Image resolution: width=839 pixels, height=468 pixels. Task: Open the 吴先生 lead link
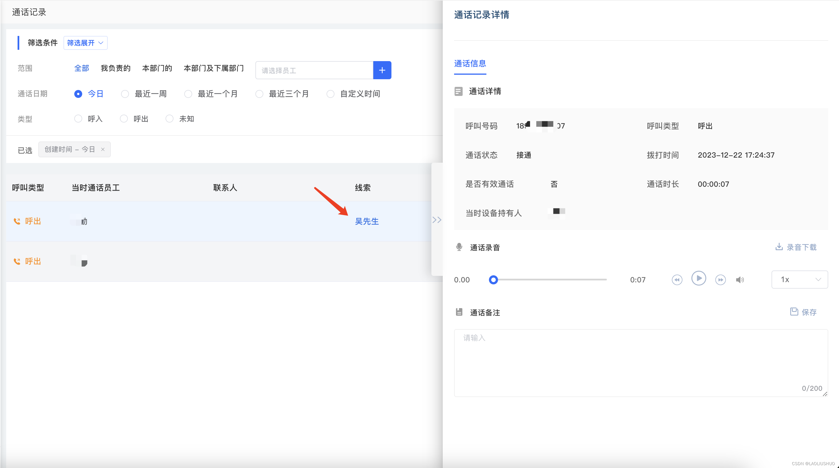point(366,221)
